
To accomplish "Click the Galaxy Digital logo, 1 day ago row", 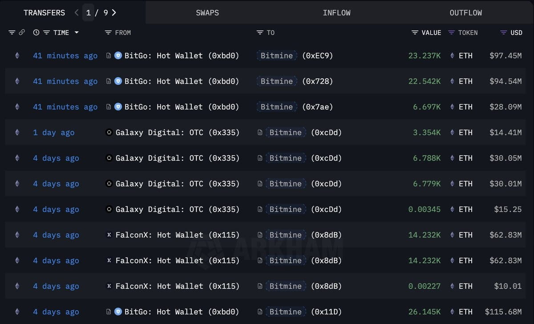I will point(109,133).
